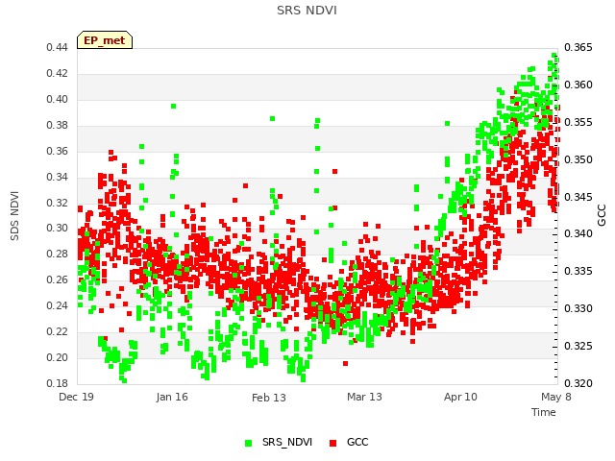Click the GCC right axis title
The width and height of the screenshot is (615, 461).
602,215
